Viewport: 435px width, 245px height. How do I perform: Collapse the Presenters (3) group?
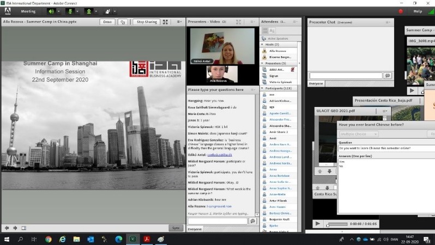click(x=262, y=64)
